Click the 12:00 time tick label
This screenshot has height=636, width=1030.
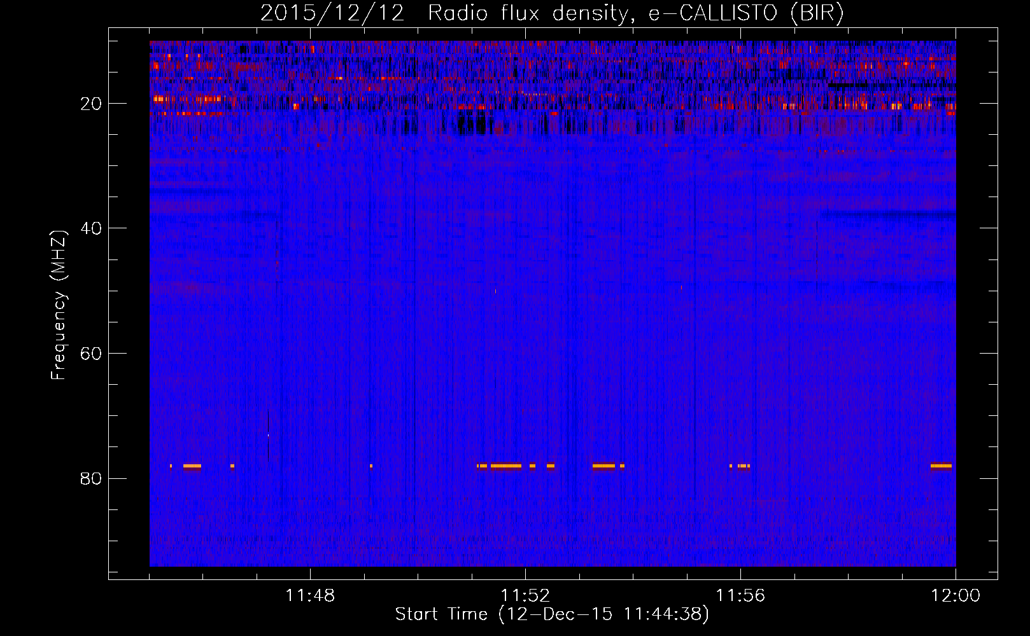click(956, 596)
